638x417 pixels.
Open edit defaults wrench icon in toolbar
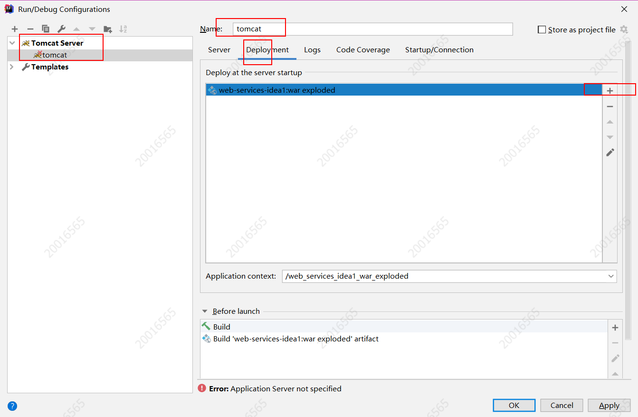(61, 29)
